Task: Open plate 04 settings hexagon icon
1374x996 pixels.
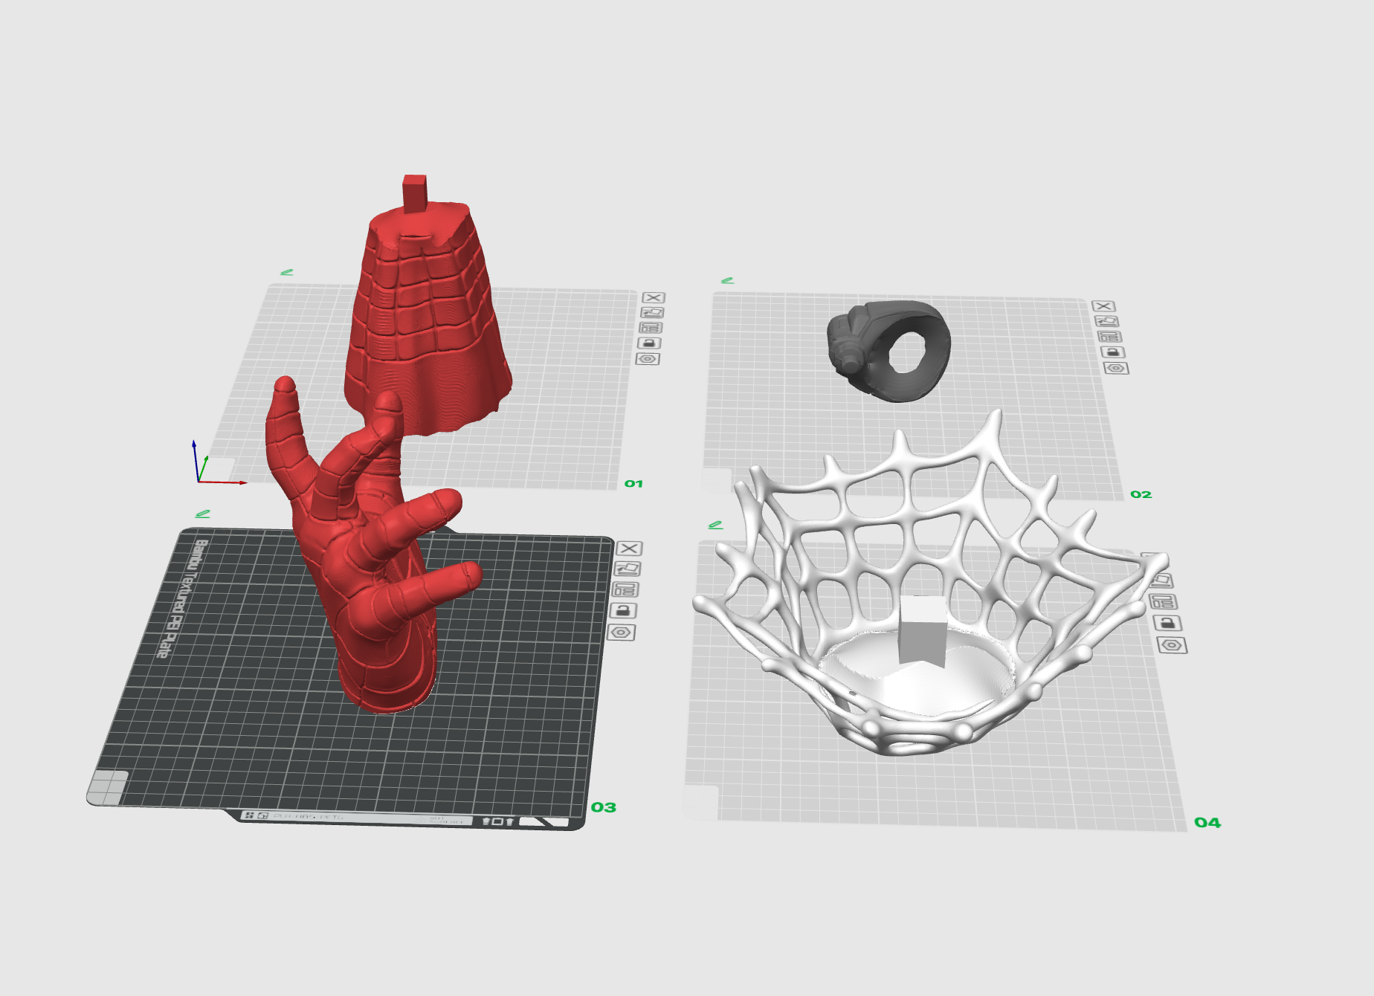Action: [x=1172, y=645]
